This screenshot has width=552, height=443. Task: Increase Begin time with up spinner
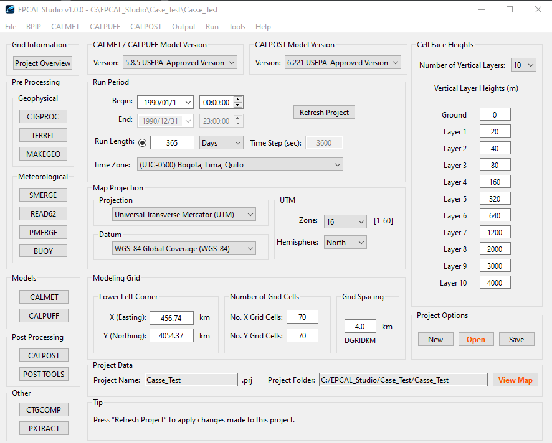click(238, 100)
